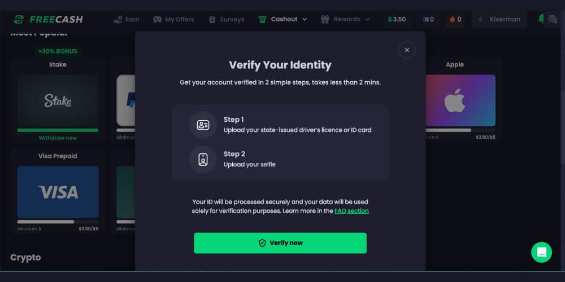
Task: Open My Offers in navigation
Action: pyautogui.click(x=173, y=19)
